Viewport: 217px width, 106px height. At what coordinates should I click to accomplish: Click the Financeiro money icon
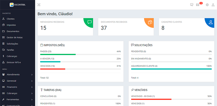coord(4,87)
